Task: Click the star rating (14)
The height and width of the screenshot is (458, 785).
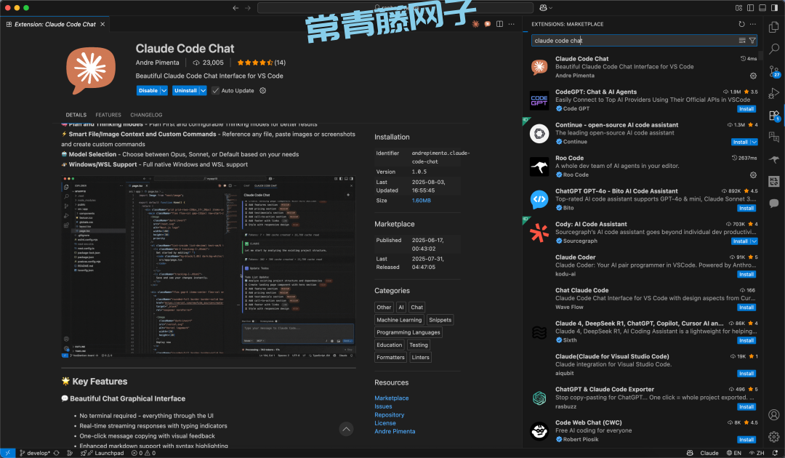Action: 262,63
